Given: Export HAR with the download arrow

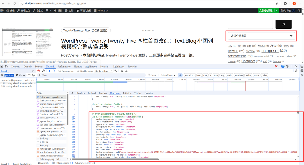Looking at the screenshot, I should pyautogui.click(x=126, y=71).
